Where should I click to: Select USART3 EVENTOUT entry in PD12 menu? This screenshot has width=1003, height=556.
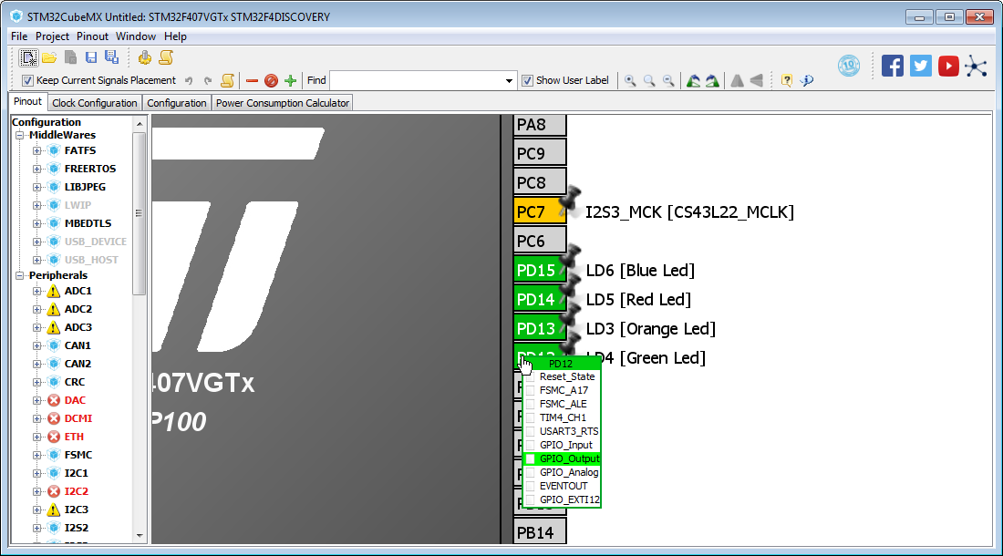(x=563, y=487)
